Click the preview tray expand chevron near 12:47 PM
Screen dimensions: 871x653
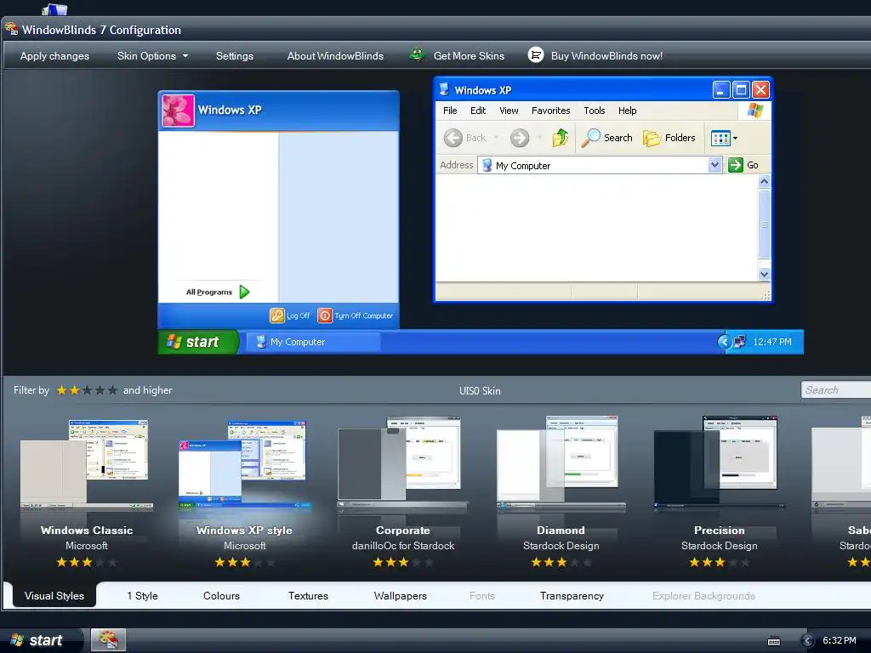723,342
